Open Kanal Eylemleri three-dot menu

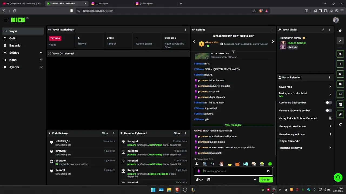329,77
